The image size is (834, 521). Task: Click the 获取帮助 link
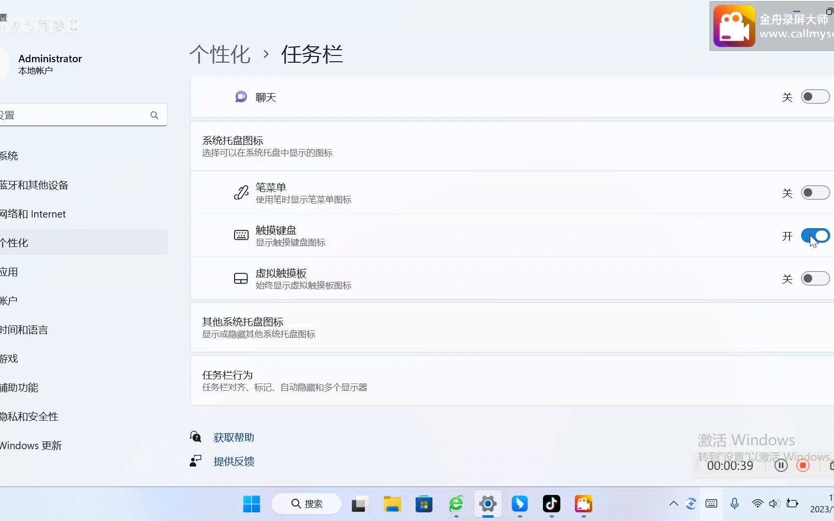234,437
